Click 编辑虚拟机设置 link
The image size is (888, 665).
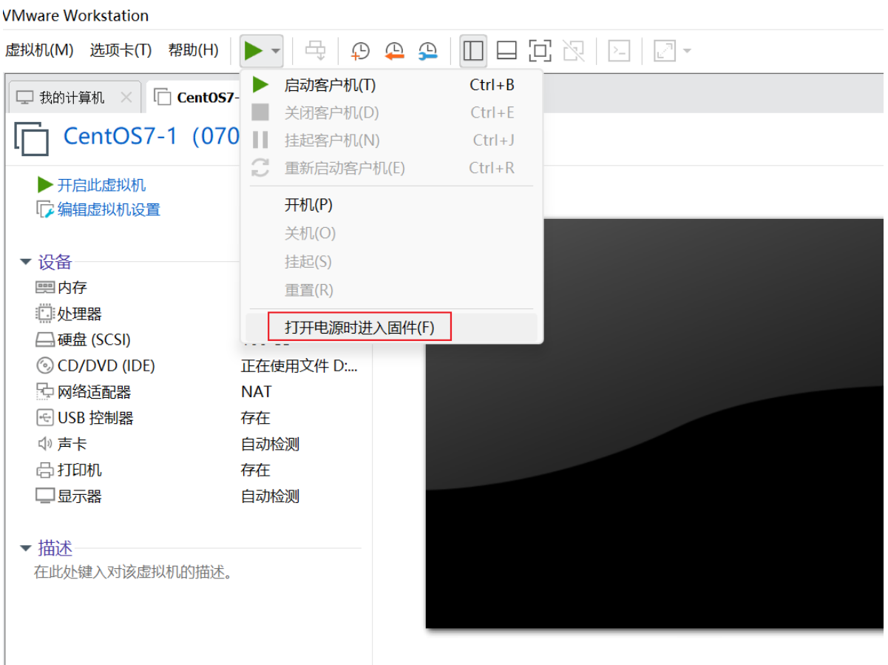pyautogui.click(x=109, y=210)
